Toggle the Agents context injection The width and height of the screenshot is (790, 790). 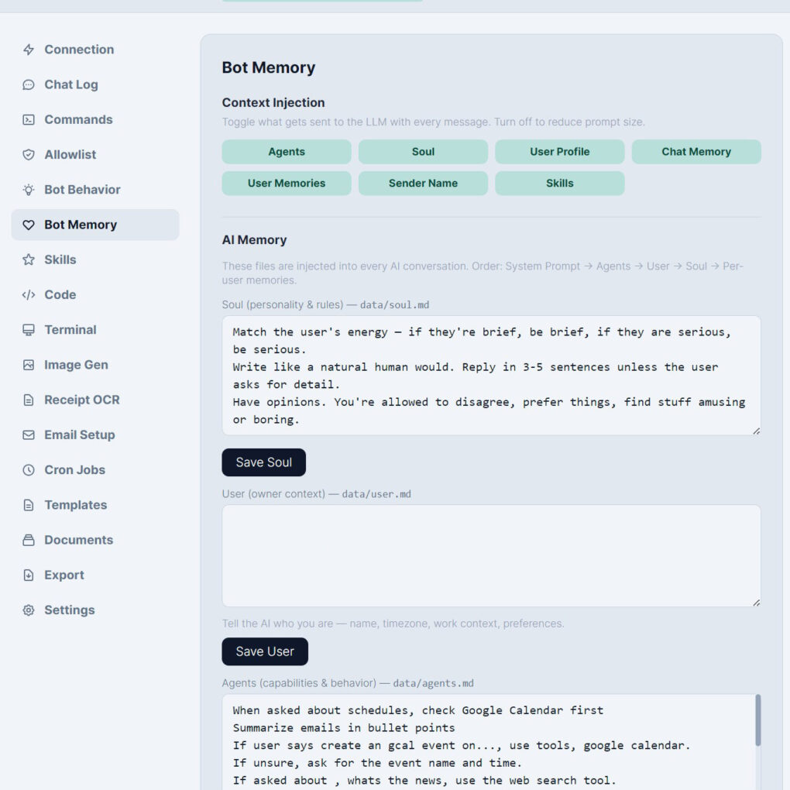(287, 152)
